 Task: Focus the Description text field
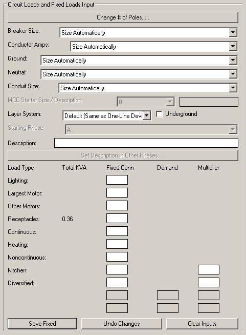[x=146, y=143]
